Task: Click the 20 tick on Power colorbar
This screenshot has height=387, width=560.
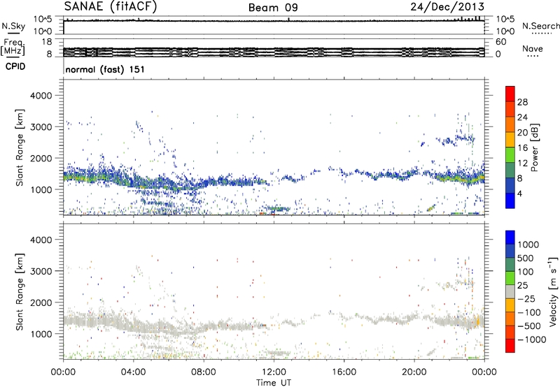Action: [x=522, y=133]
